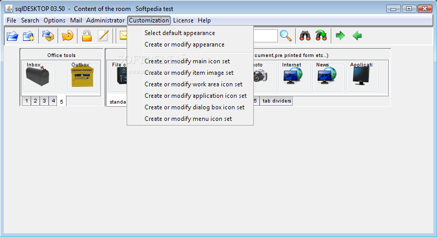Close the sqlDESKTOP window

425,9
